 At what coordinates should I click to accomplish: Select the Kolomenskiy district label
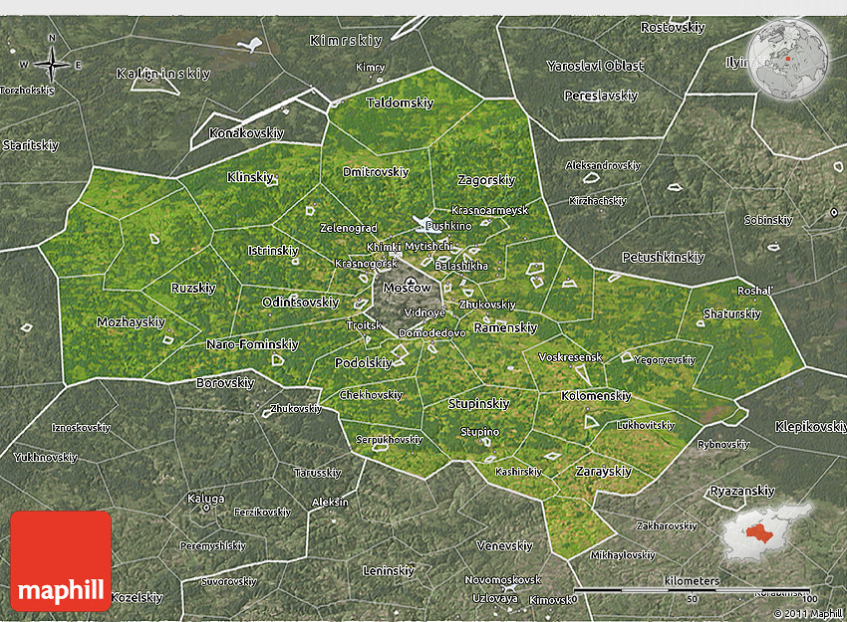coord(597,395)
